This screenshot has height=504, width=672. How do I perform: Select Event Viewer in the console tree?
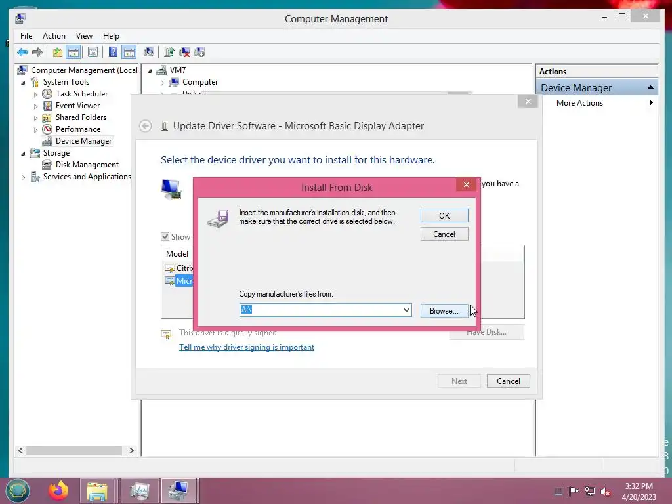(x=77, y=106)
